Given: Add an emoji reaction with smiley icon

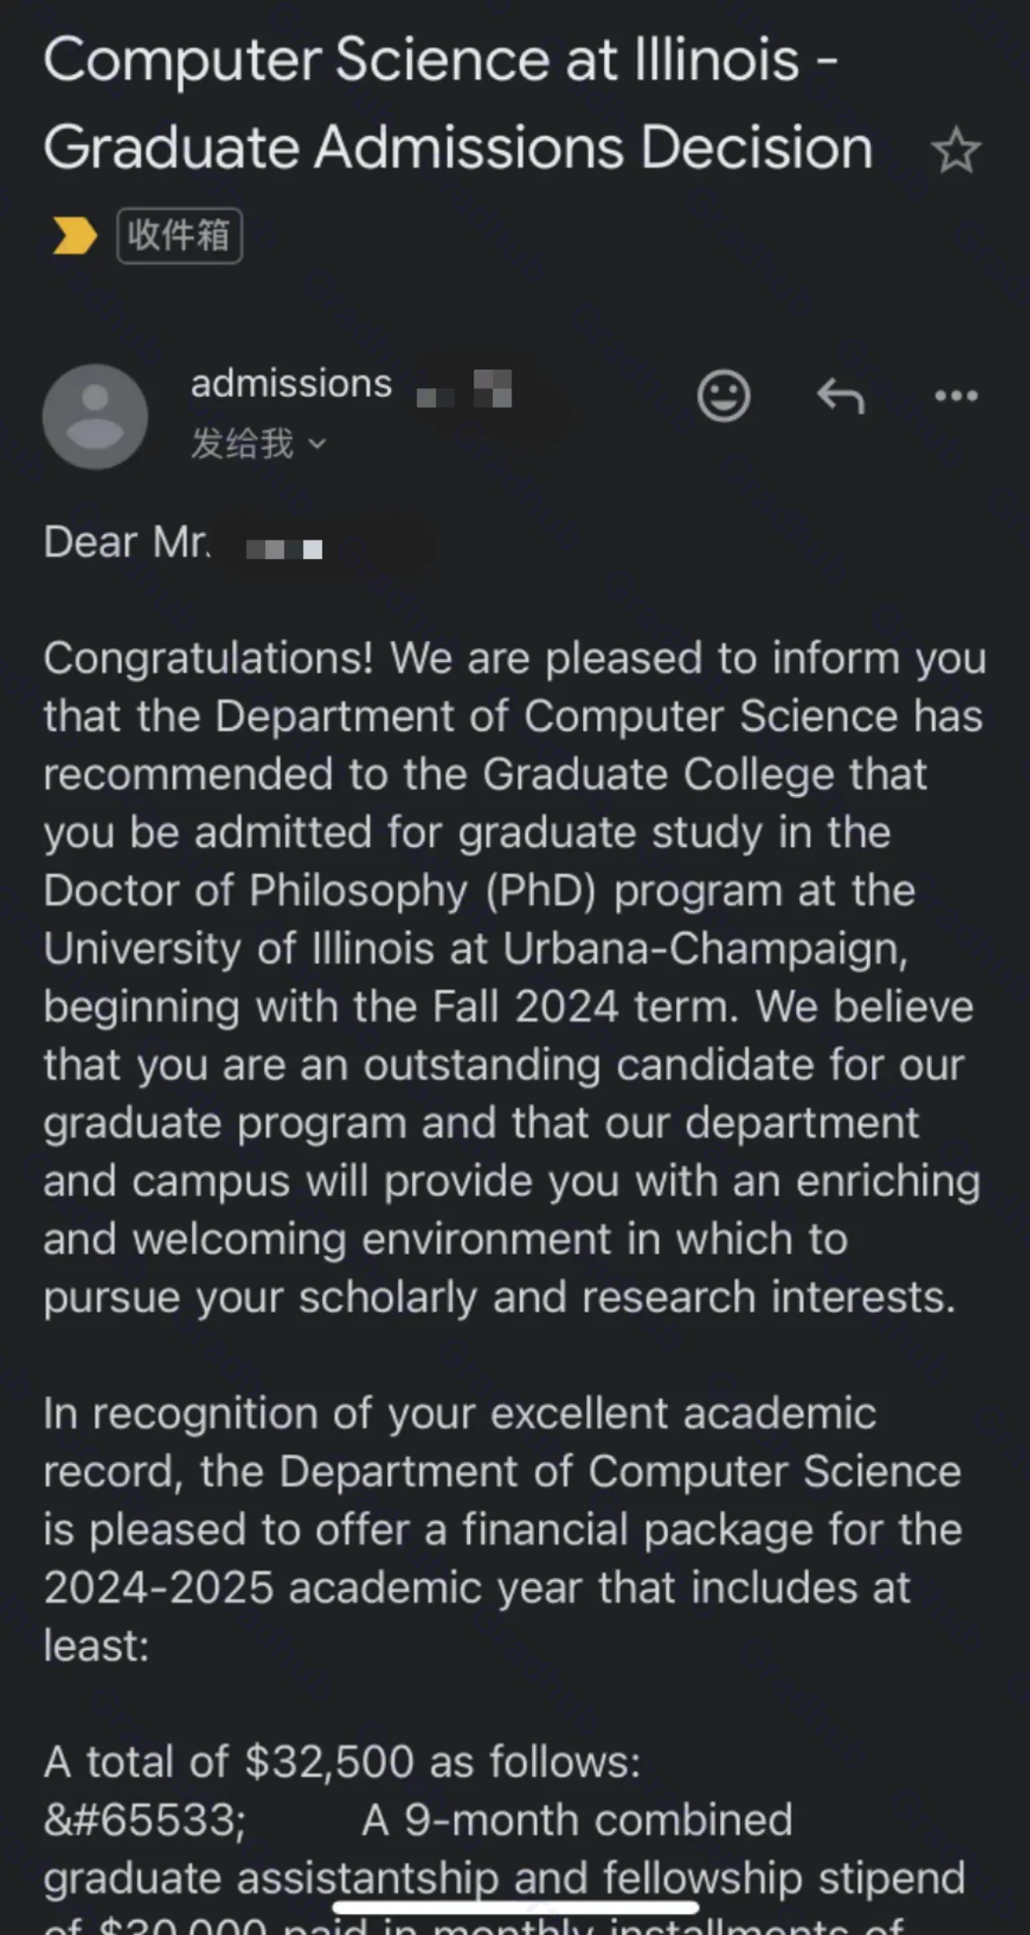Looking at the screenshot, I should click(724, 396).
